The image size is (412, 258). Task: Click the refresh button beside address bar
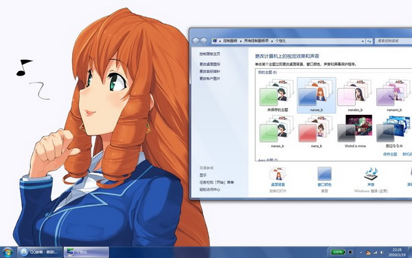click(x=369, y=41)
